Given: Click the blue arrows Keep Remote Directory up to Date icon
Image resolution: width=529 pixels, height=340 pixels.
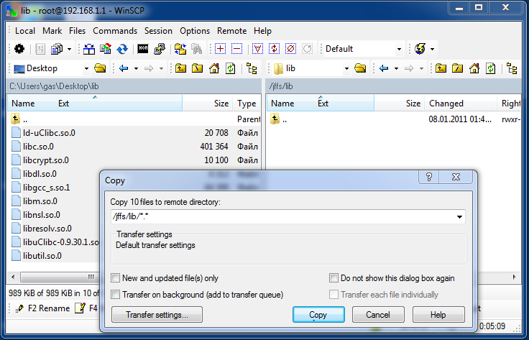Looking at the screenshot, I should [x=122, y=49].
